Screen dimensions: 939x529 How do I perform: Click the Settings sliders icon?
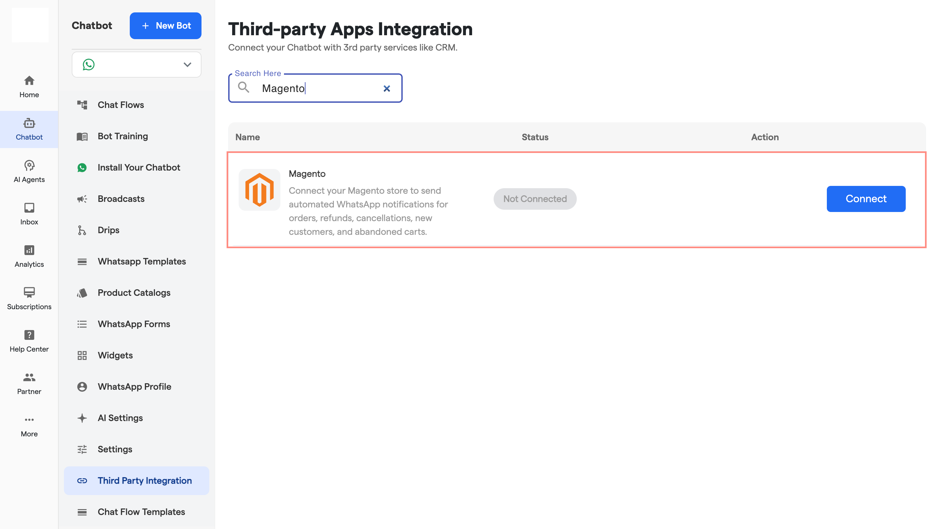[x=82, y=449]
